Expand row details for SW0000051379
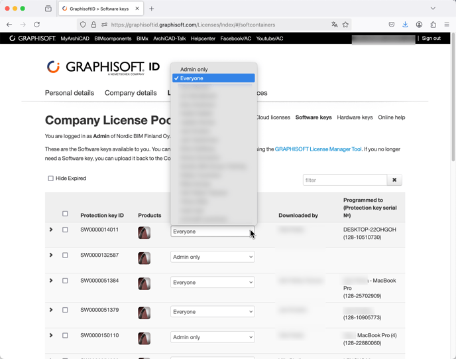Viewport: 456px width, 359px height. [x=51, y=310]
